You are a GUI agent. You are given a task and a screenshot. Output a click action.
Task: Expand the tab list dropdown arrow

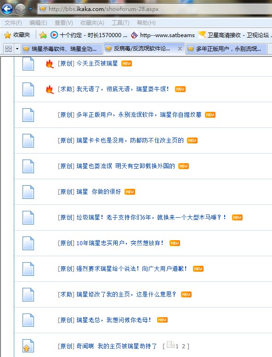(x=17, y=49)
